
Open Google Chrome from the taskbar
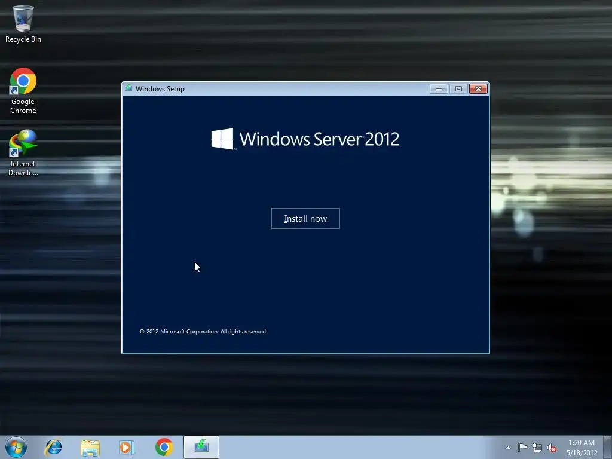click(x=164, y=447)
